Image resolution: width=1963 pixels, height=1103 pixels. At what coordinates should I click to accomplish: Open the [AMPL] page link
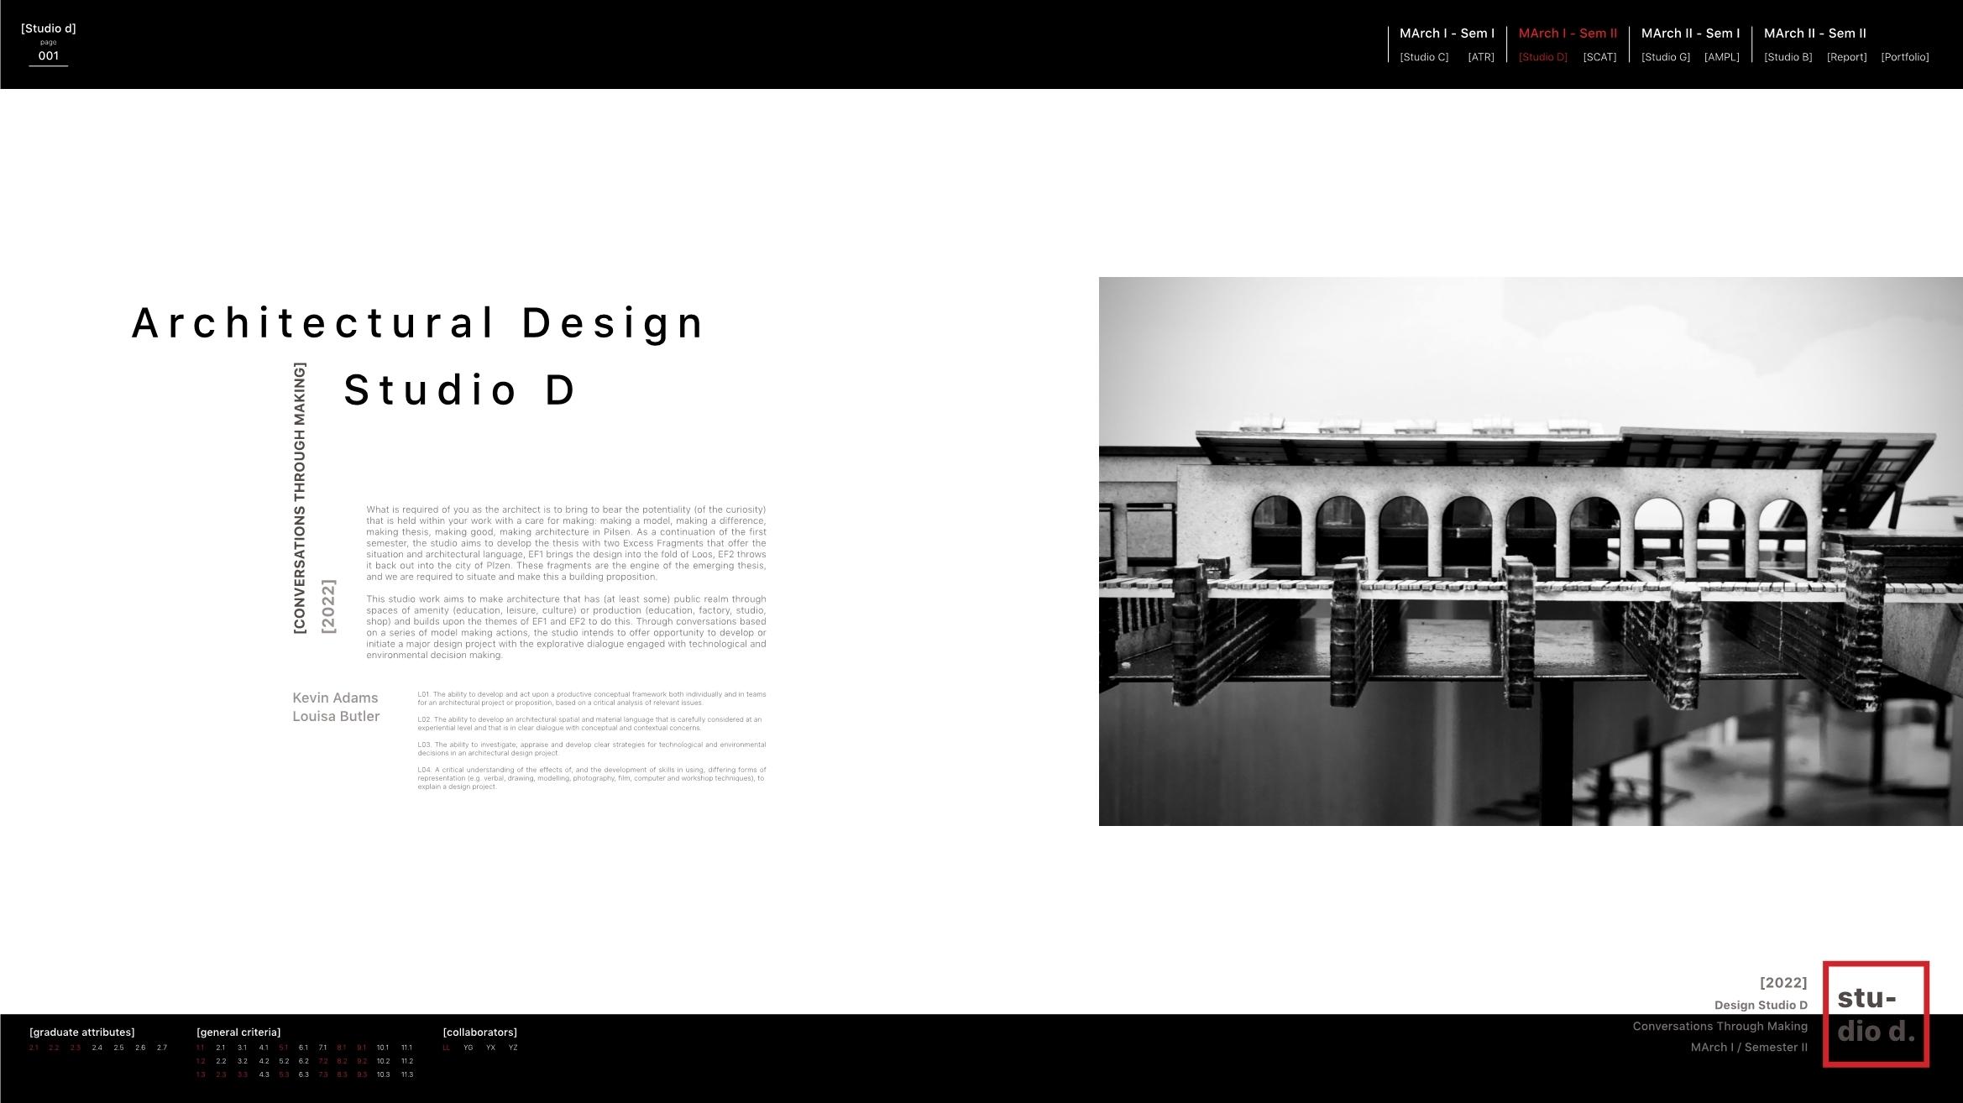point(1722,57)
